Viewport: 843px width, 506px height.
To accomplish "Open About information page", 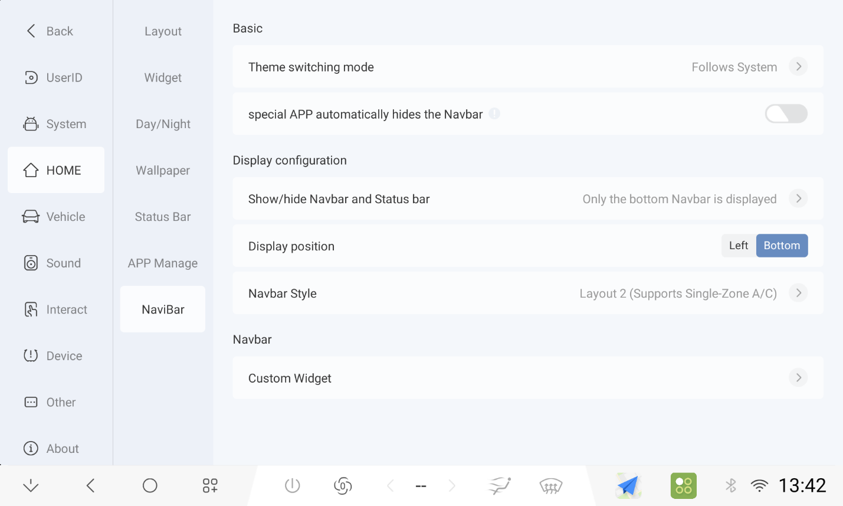I will [x=56, y=449].
